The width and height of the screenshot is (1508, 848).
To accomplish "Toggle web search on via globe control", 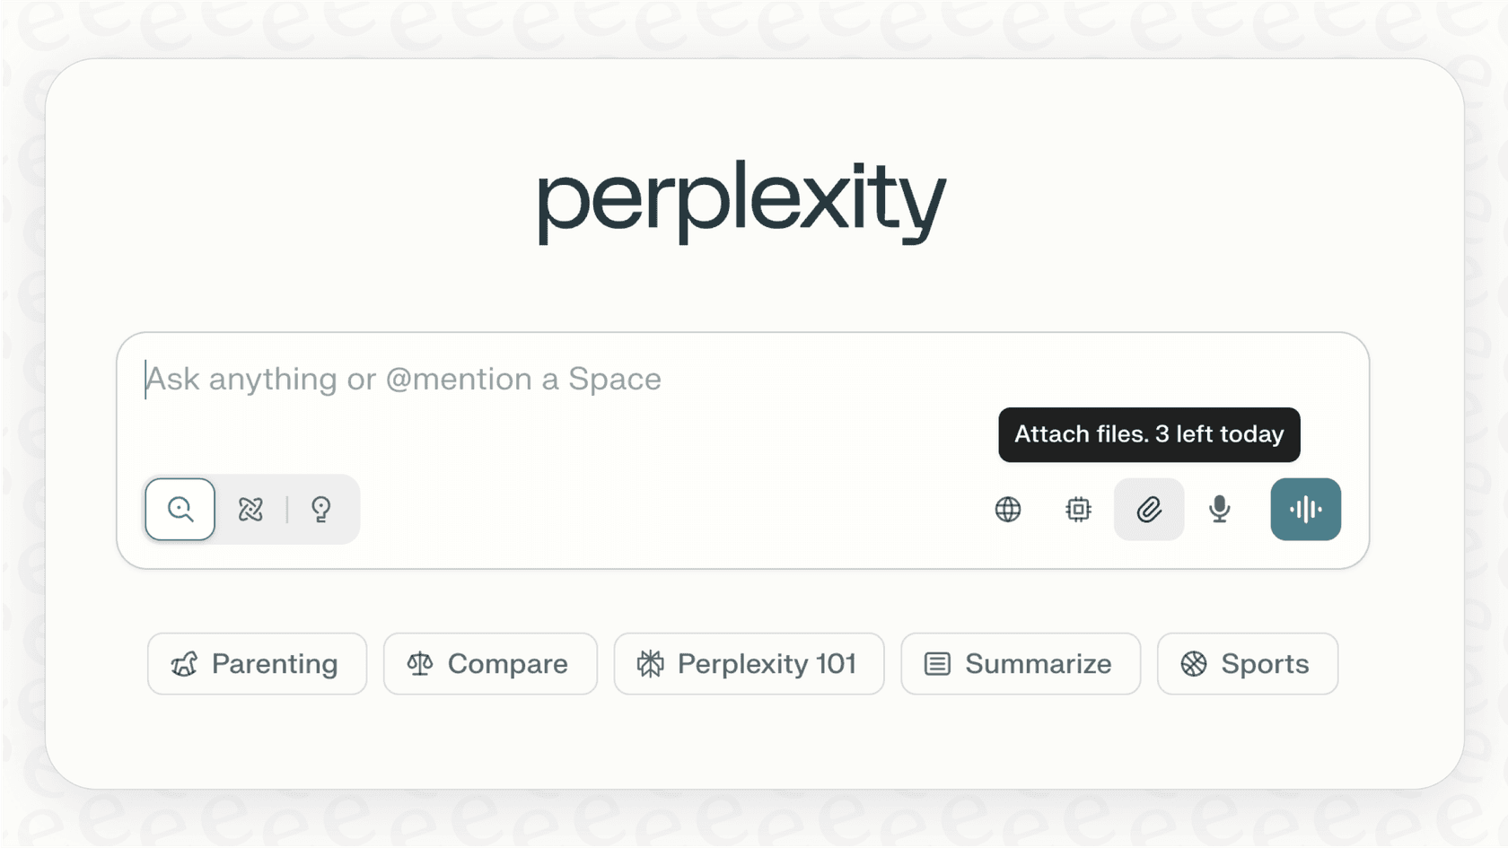I will 1007,509.
